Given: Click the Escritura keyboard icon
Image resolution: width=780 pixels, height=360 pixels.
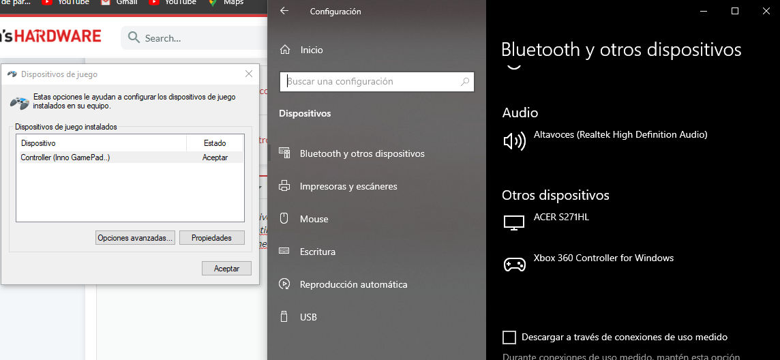Looking at the screenshot, I should coord(284,251).
